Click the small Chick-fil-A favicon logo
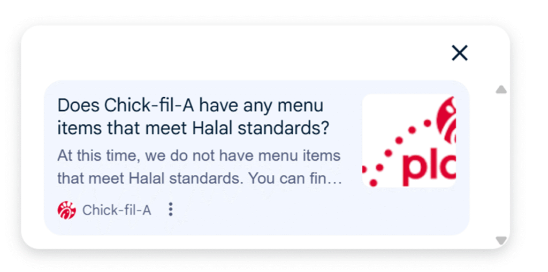Viewport: 548px width, 272px height. pyautogui.click(x=67, y=210)
